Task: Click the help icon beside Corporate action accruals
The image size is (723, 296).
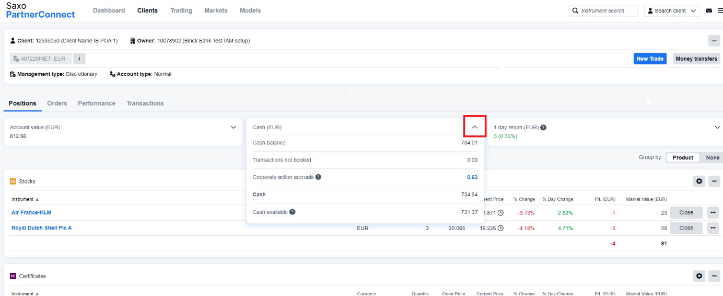Action: 318,177
